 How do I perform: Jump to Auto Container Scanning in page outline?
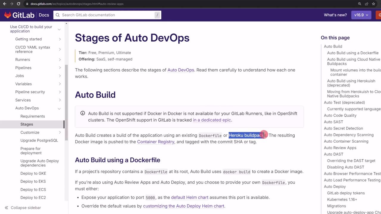pyautogui.click(x=346, y=141)
